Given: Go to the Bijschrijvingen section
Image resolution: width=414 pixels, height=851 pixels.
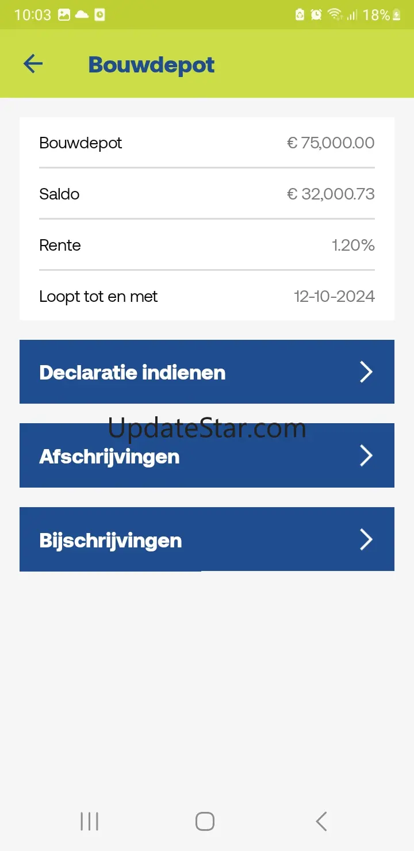Looking at the screenshot, I should (110, 540).
